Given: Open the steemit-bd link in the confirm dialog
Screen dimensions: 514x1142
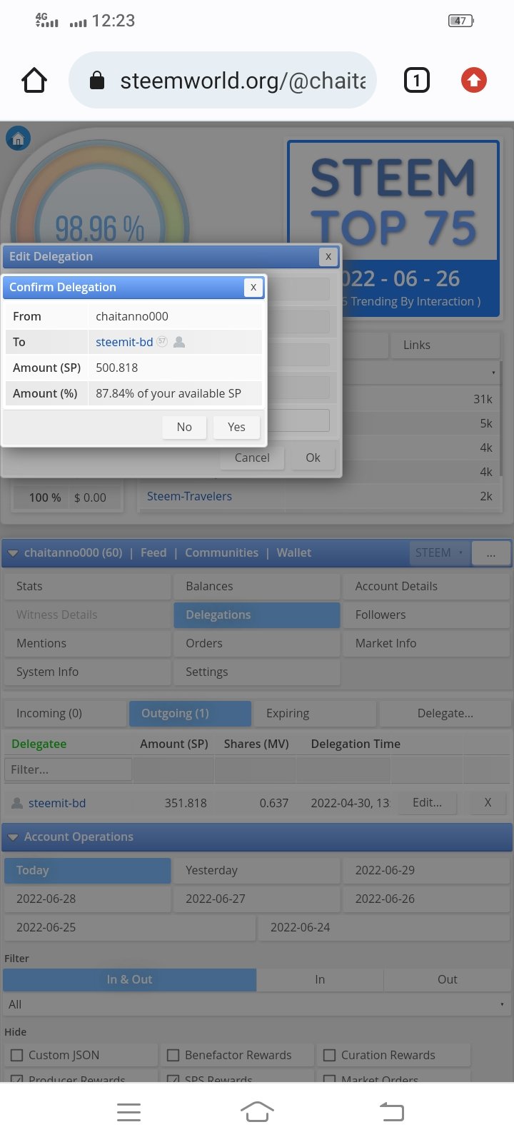Looking at the screenshot, I should [x=124, y=342].
